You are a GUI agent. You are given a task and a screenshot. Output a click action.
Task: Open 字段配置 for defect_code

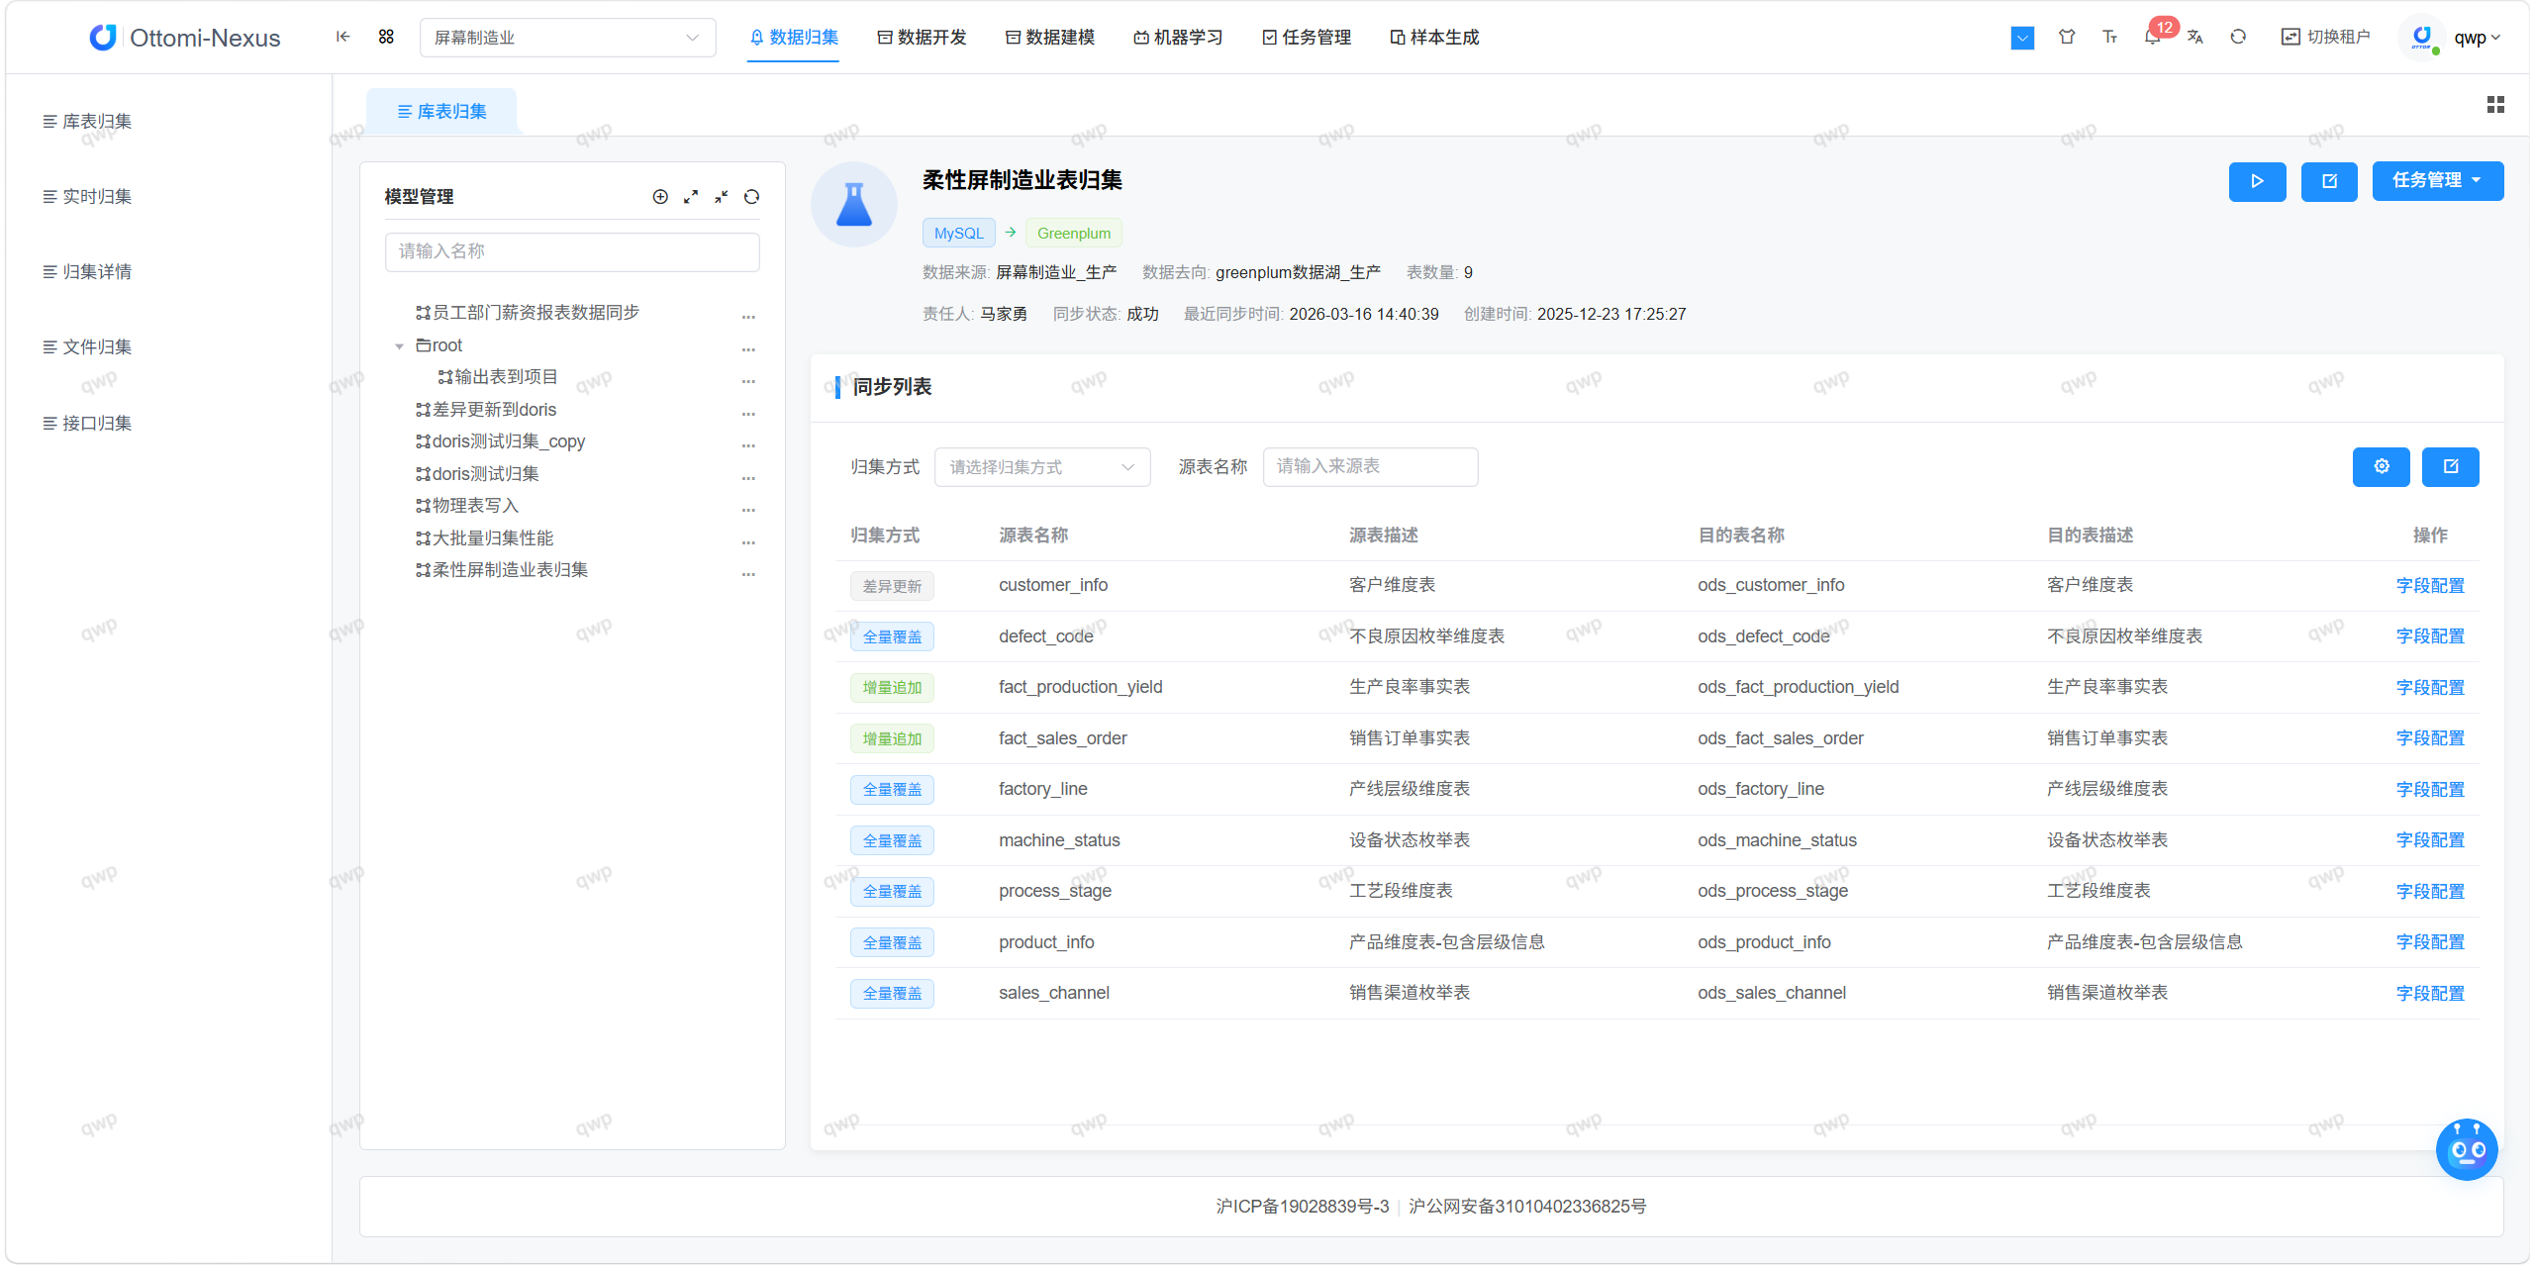coord(2430,636)
